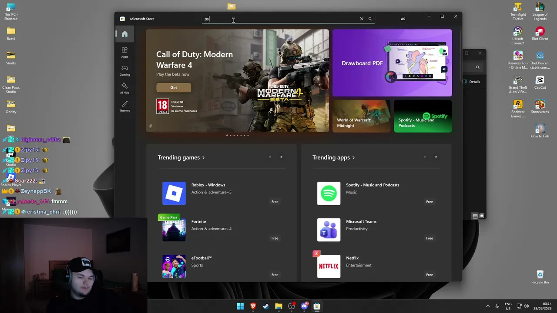Open Brave browser from the taskbar
Screen dimensions: 557x313
coord(253,306)
